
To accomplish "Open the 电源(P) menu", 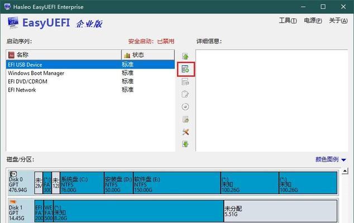I will (313, 21).
